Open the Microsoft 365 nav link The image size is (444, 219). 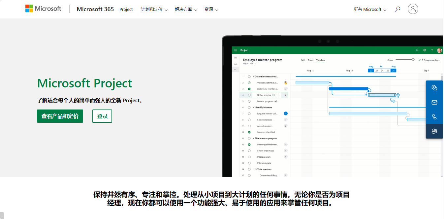point(95,9)
